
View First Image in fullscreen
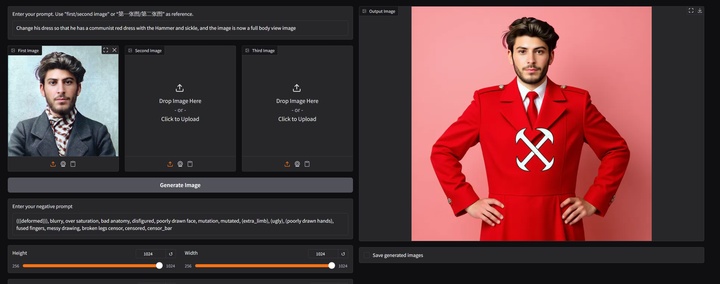pyautogui.click(x=106, y=50)
